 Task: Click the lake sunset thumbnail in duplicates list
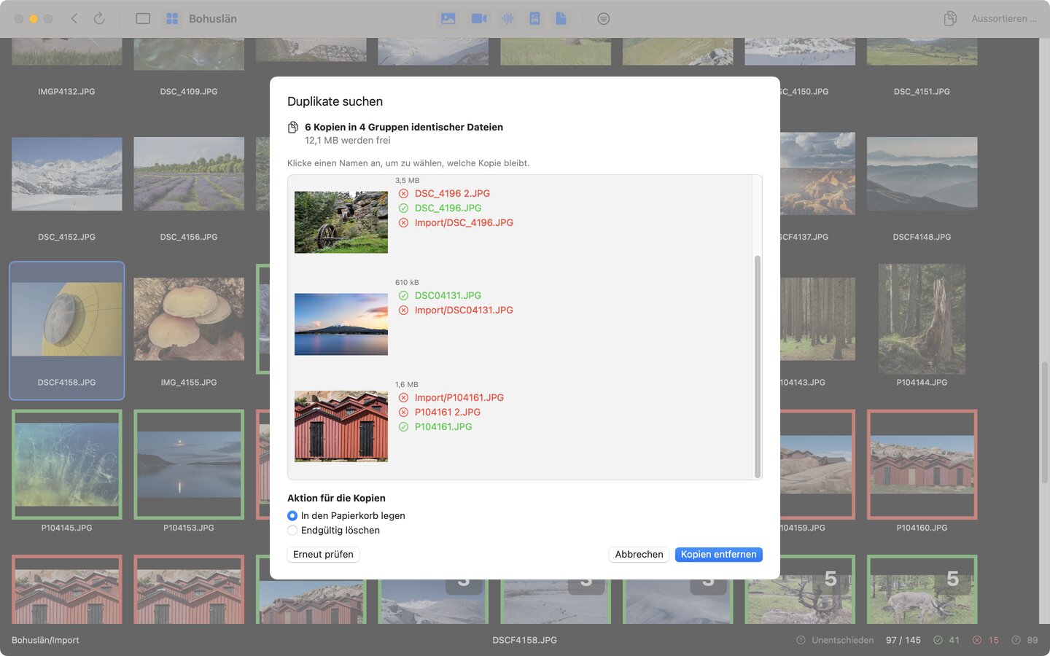pyautogui.click(x=341, y=324)
